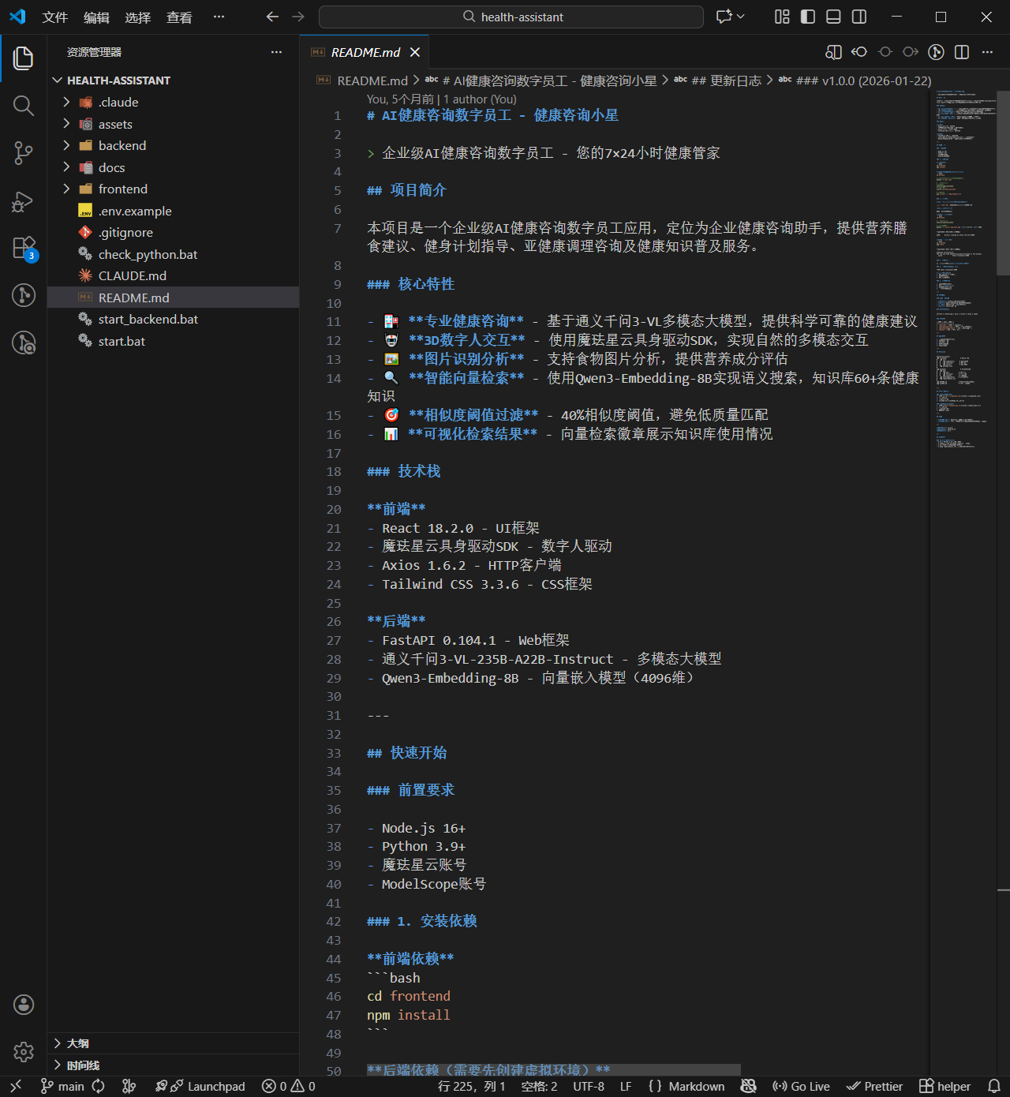Click the cursor position 行 225, 列 1
Screen dimensions: 1010x1097
(x=471, y=1086)
